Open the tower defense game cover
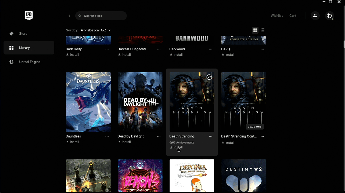 click(88, 176)
